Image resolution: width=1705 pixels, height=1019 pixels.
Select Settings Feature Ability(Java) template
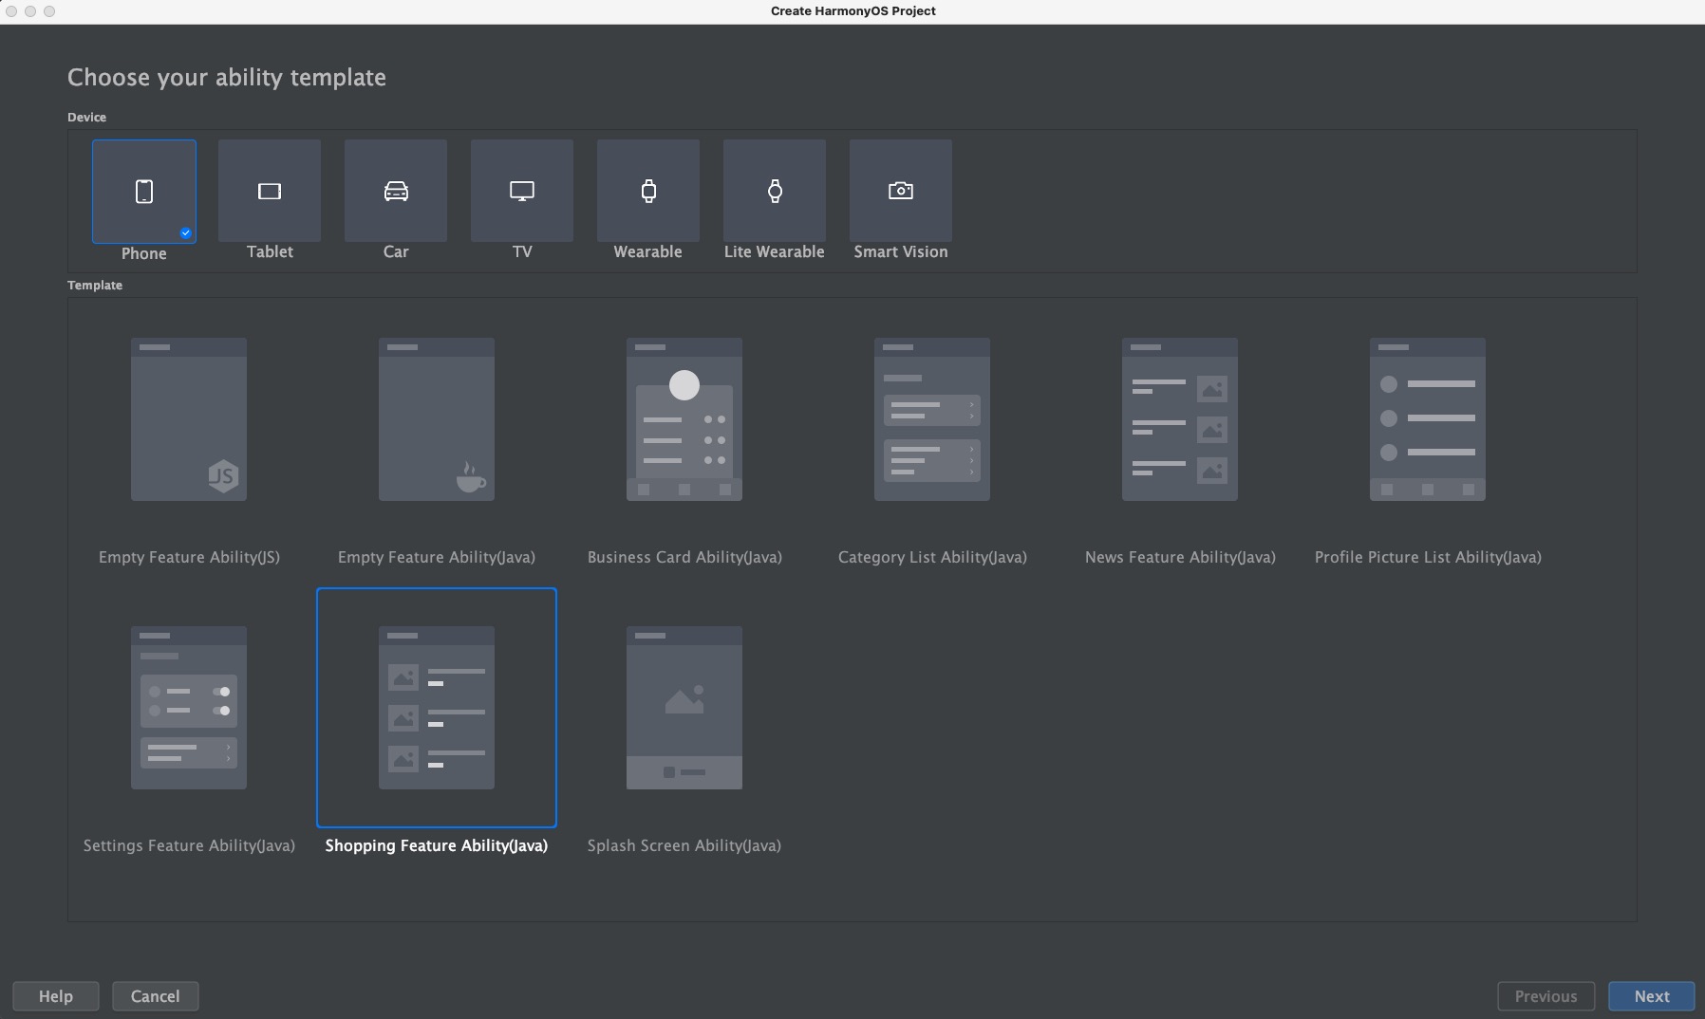189,708
